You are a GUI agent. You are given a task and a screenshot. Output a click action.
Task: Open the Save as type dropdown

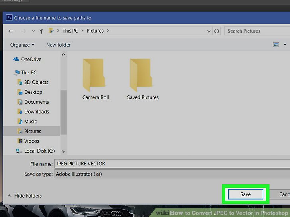pos(172,174)
